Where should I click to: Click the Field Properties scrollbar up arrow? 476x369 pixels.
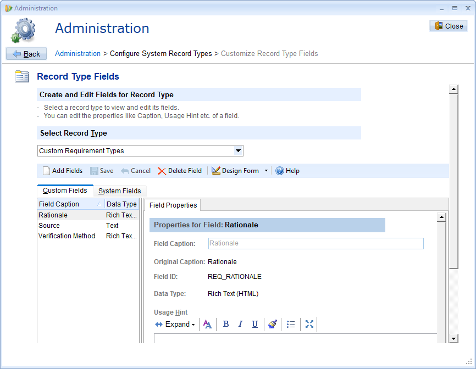click(x=441, y=217)
